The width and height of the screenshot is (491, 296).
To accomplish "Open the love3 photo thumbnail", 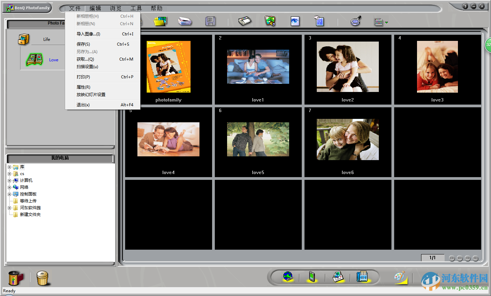I will [437, 67].
